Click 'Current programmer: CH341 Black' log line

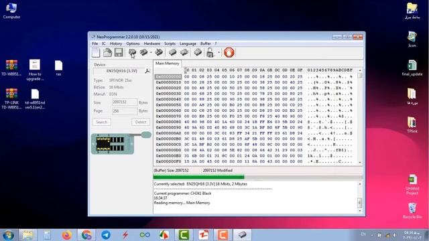click(x=182, y=193)
